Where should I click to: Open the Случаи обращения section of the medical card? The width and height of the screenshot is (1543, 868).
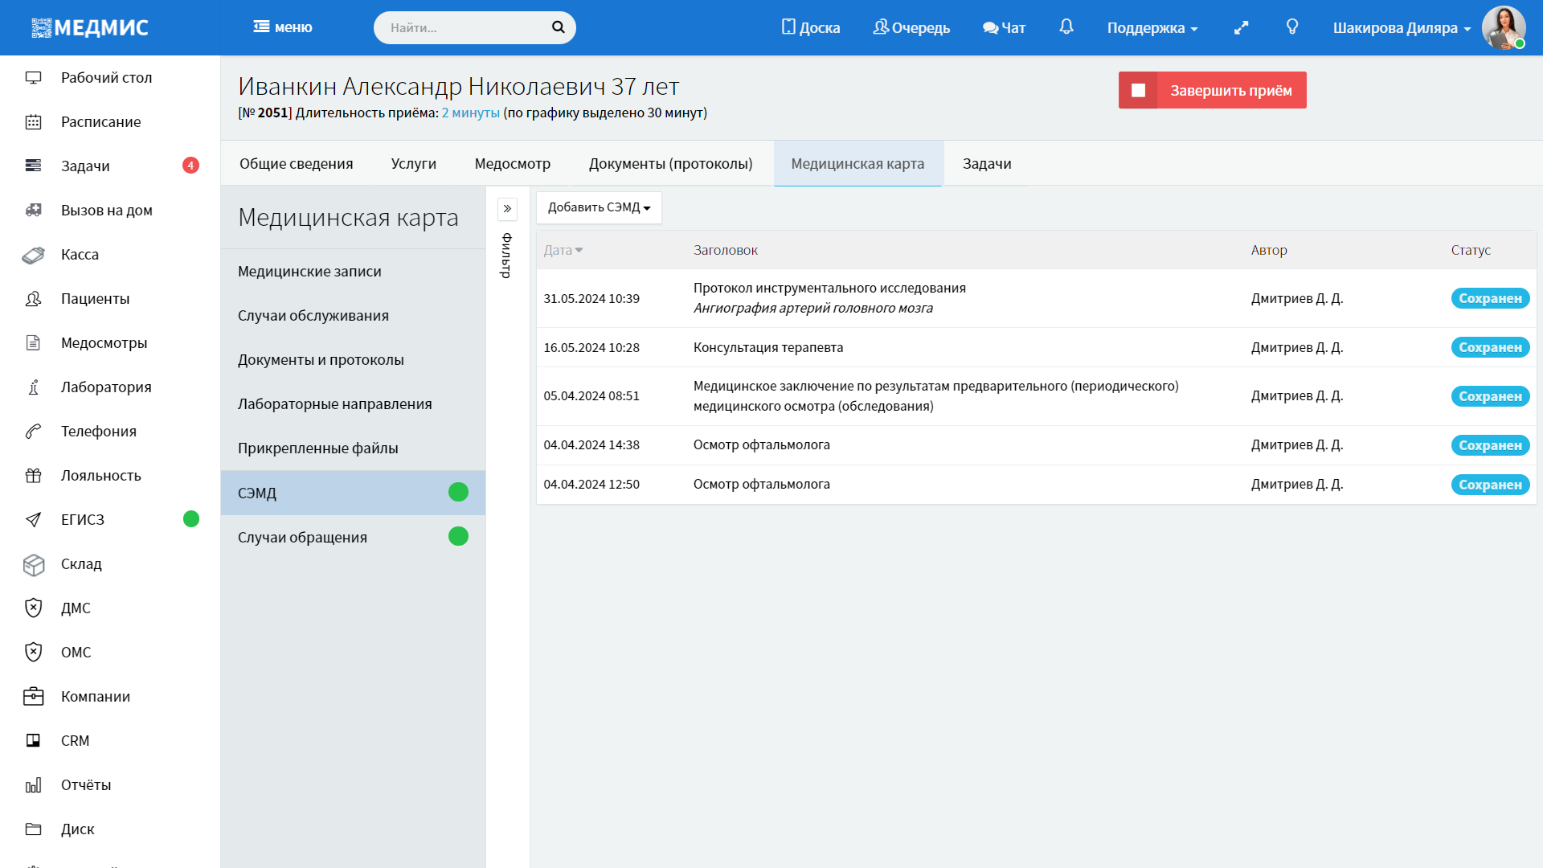(x=302, y=538)
